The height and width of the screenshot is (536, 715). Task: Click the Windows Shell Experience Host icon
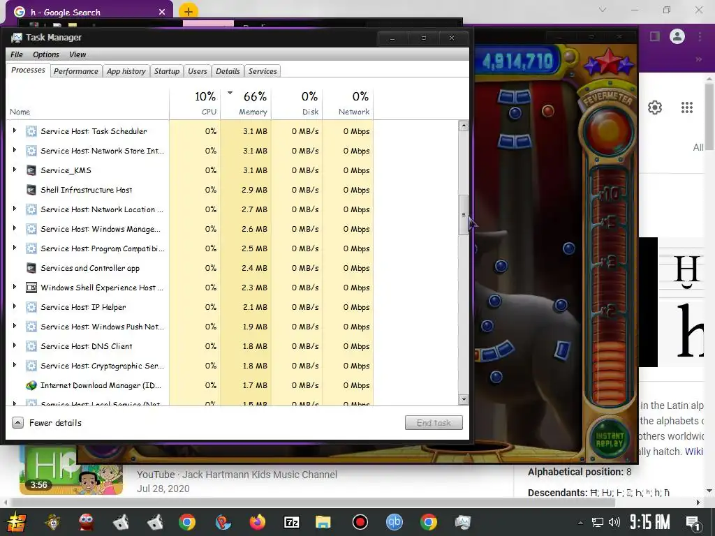pyautogui.click(x=31, y=288)
